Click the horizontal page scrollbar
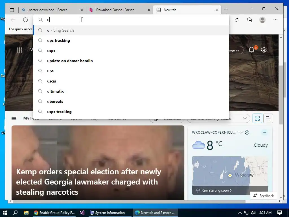 pyautogui.click(x=129, y=201)
